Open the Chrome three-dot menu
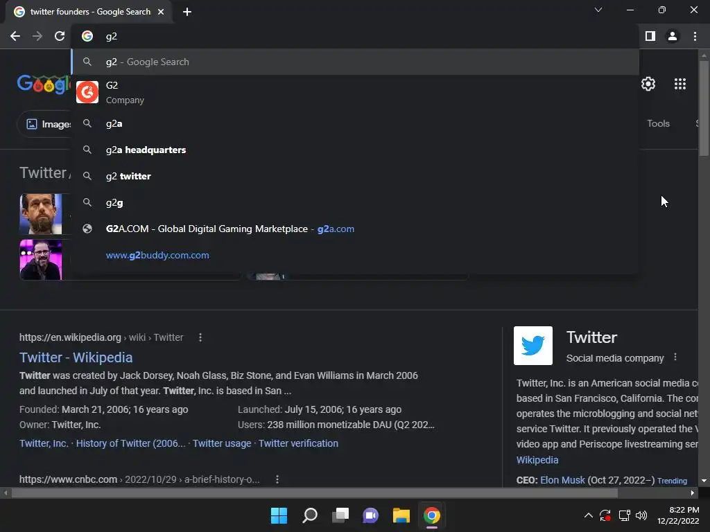This screenshot has height=532, width=710. (x=695, y=36)
